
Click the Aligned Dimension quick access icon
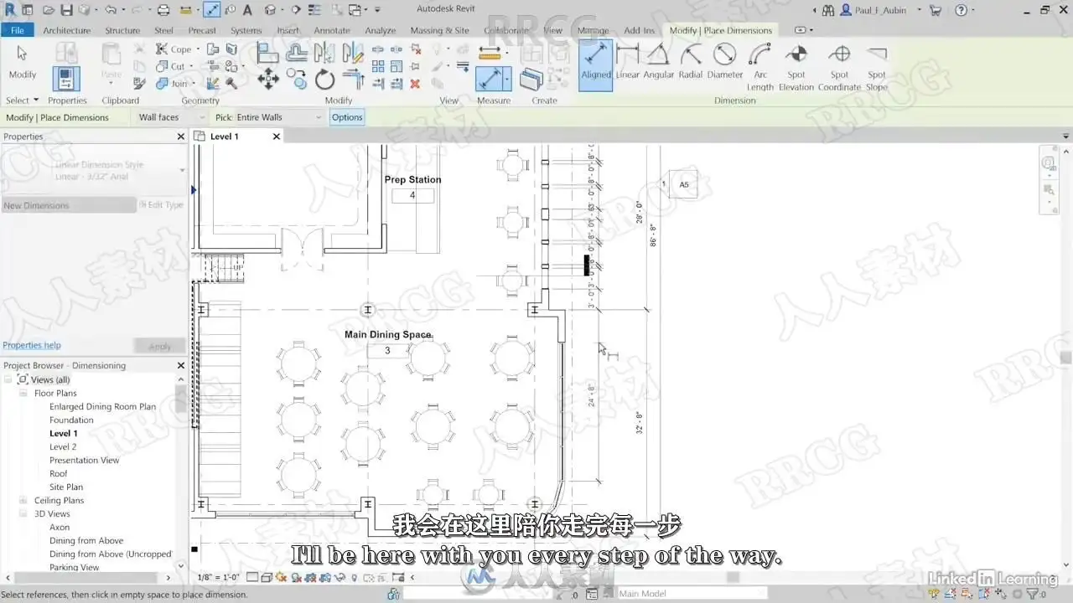210,10
